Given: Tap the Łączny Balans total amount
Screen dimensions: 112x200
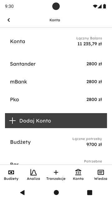Looking at the screenshot, I should coord(90,44).
